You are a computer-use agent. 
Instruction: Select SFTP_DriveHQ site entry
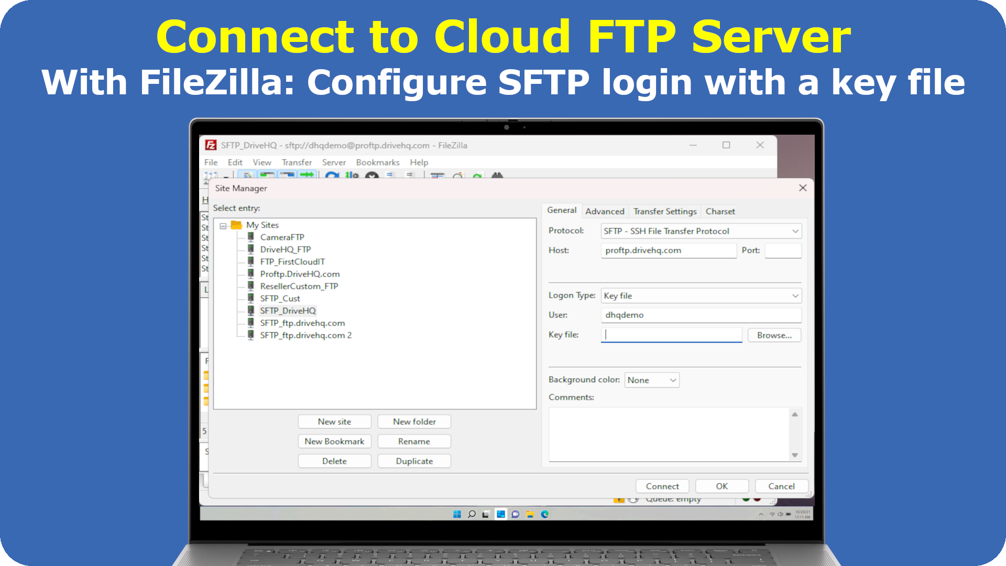click(x=287, y=310)
